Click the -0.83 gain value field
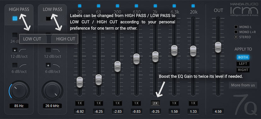The width and height of the screenshot is (261, 119). 136,111
